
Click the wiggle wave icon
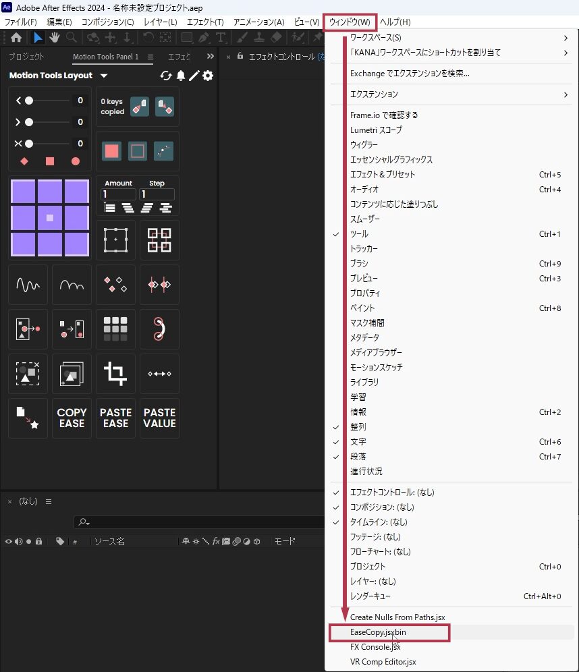[x=28, y=285]
